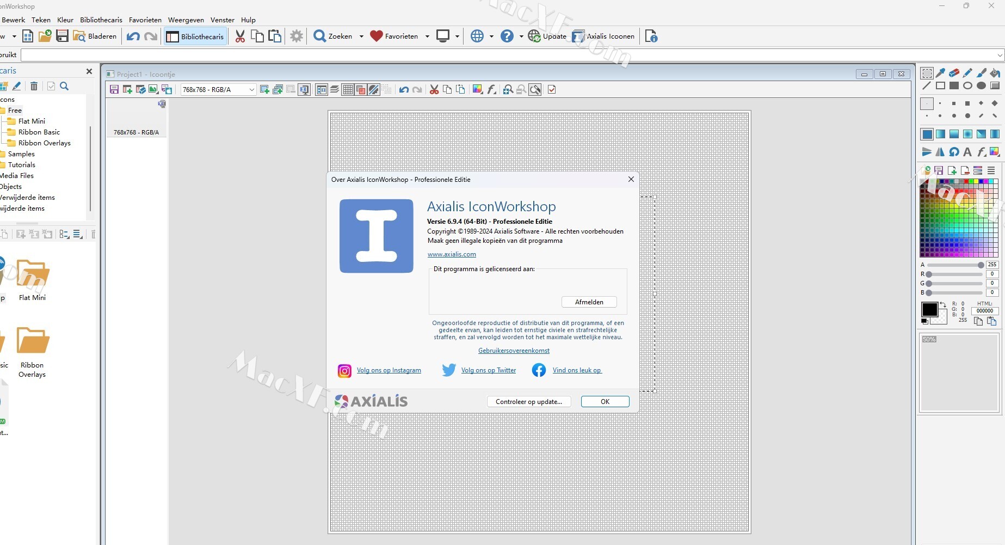The width and height of the screenshot is (1005, 545).
Task: Pick the eyedropper color picker tool
Action: point(941,72)
